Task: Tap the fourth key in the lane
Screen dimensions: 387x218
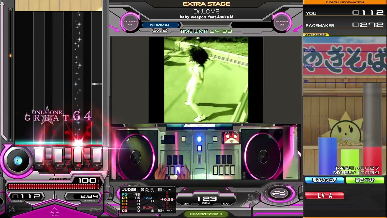Action: pyautogui.click(x=68, y=154)
